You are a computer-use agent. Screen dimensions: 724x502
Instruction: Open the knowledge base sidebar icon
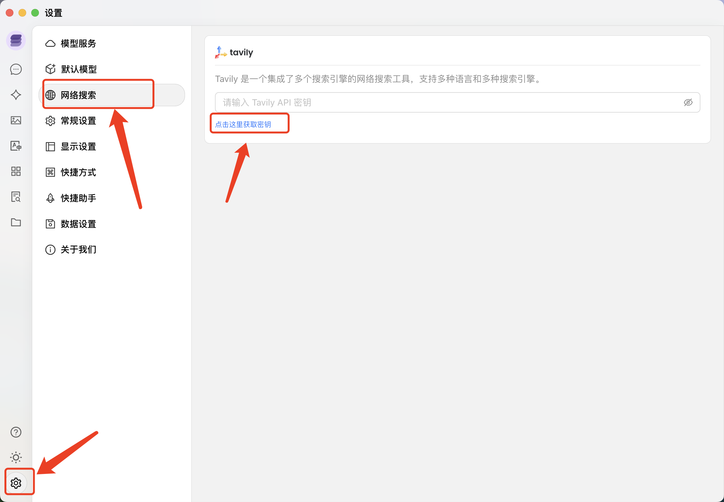[x=16, y=197]
